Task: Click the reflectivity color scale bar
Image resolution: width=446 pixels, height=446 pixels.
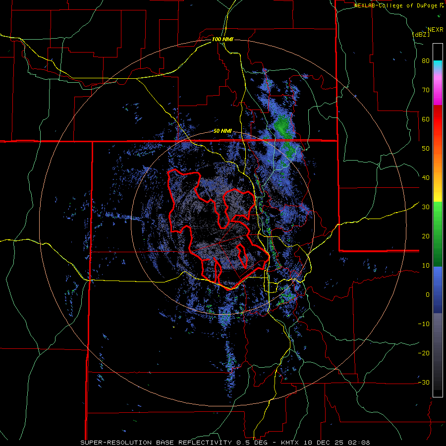Action: click(x=438, y=220)
